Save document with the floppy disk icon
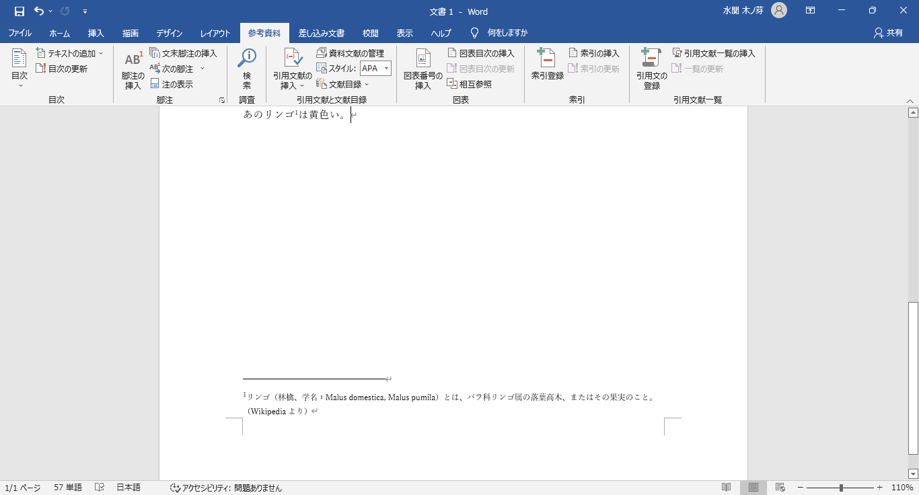 pyautogui.click(x=20, y=11)
